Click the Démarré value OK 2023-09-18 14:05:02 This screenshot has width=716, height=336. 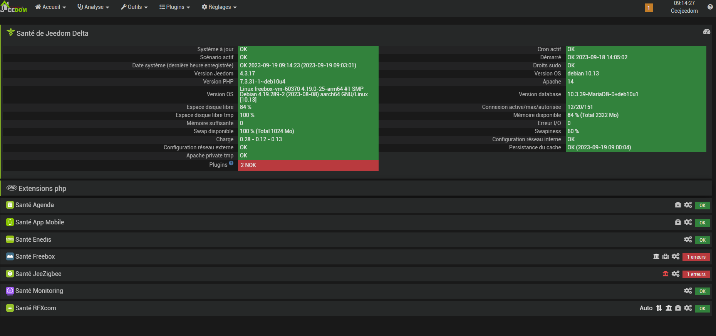pyautogui.click(x=597, y=57)
